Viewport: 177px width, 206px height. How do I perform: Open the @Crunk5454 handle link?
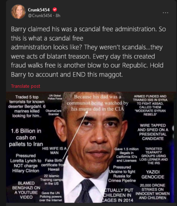40,16
